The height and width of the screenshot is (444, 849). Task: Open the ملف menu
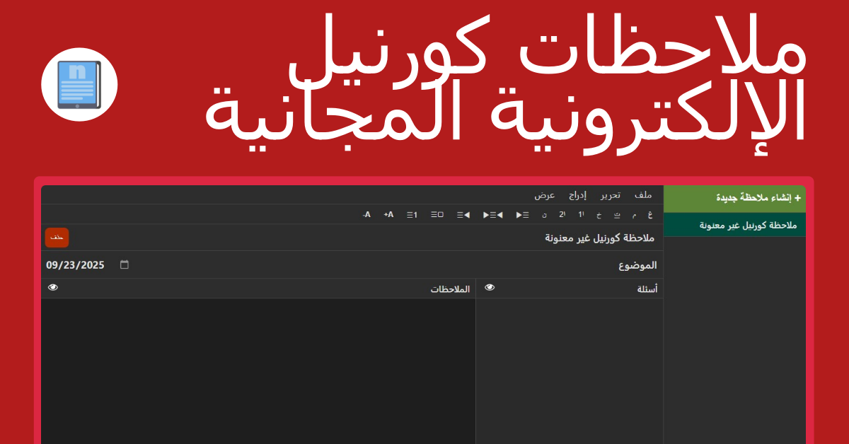click(x=643, y=195)
